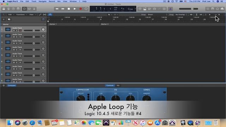Click vertical auto zoom icon
The height and width of the screenshot is (127, 226).
[196, 15]
